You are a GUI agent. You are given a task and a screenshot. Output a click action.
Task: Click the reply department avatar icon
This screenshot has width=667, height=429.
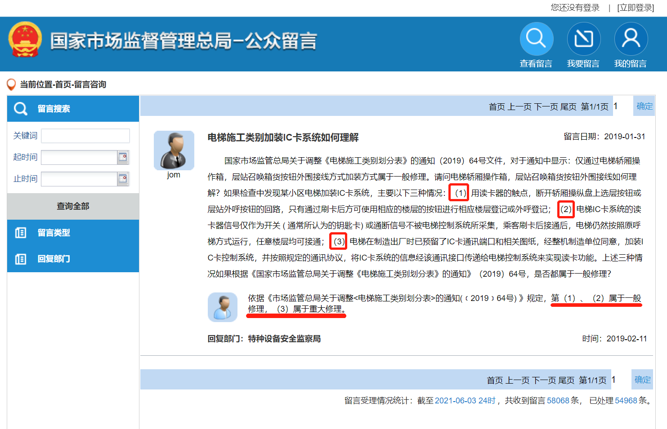(222, 307)
